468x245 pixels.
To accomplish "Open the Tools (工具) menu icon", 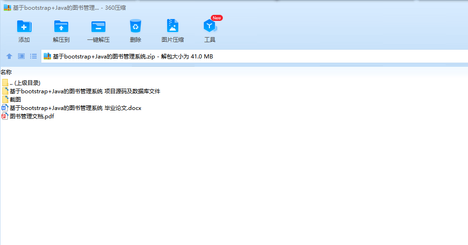I will coord(210,26).
